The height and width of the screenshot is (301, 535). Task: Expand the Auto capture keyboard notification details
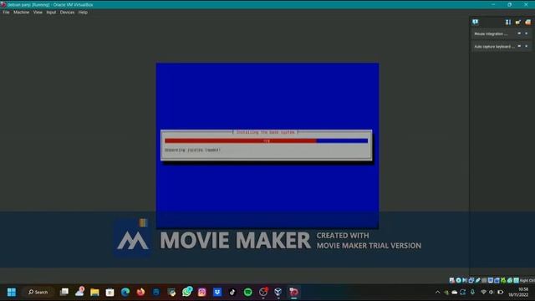519,46
